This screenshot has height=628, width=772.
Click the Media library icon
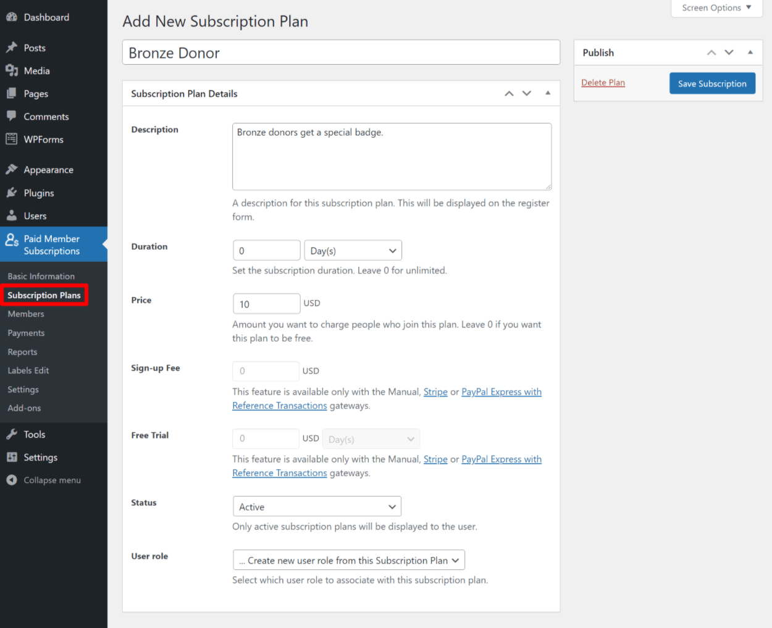tap(11, 70)
